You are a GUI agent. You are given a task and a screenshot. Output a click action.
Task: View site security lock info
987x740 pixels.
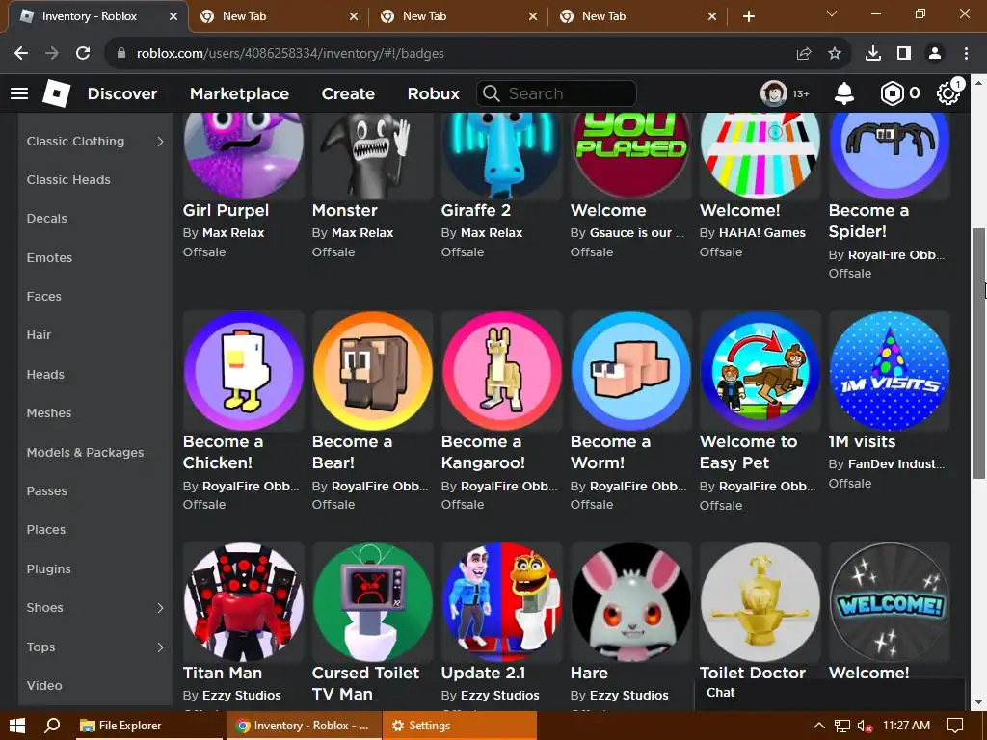coord(121,54)
